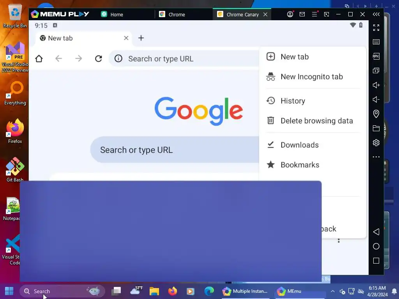This screenshot has height=299, width=399.
Task: Select the New tab browser tab
Action: (x=83, y=38)
